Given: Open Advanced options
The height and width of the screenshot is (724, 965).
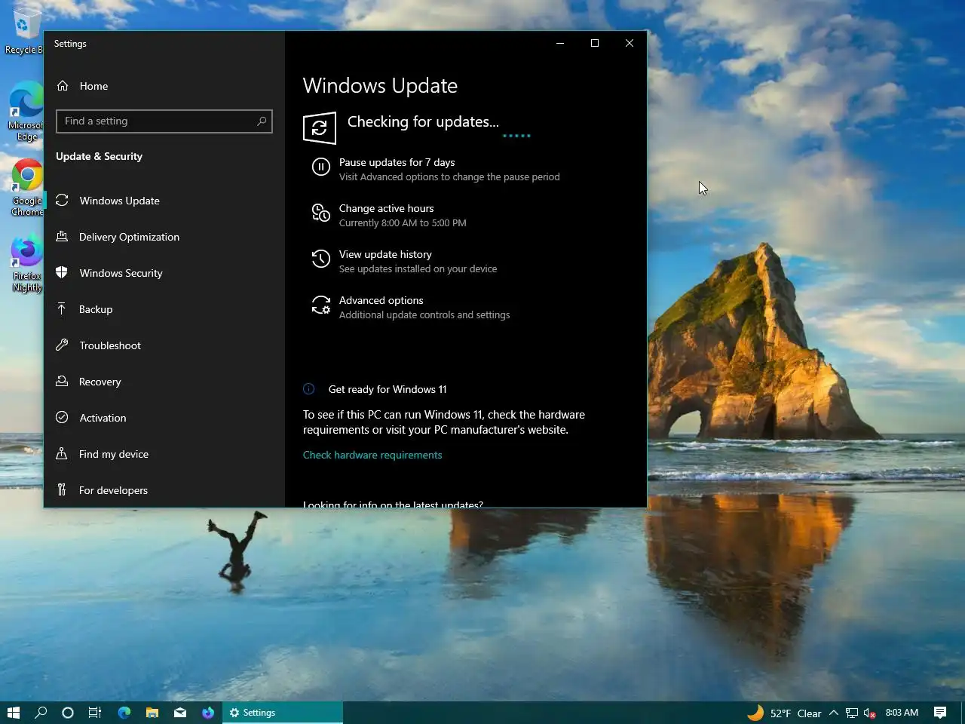Looking at the screenshot, I should pos(381,300).
